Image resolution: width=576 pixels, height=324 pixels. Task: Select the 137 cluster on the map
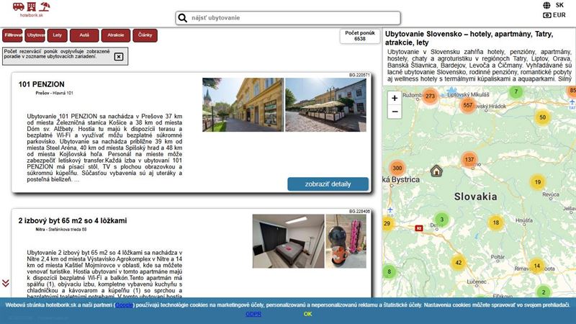point(469,159)
